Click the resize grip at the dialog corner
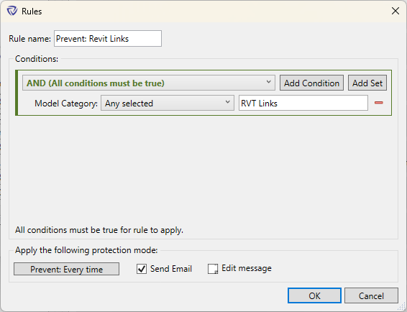Viewport: 407px width, 312px height. (401, 306)
